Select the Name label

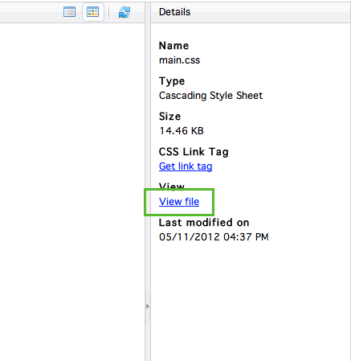point(173,46)
